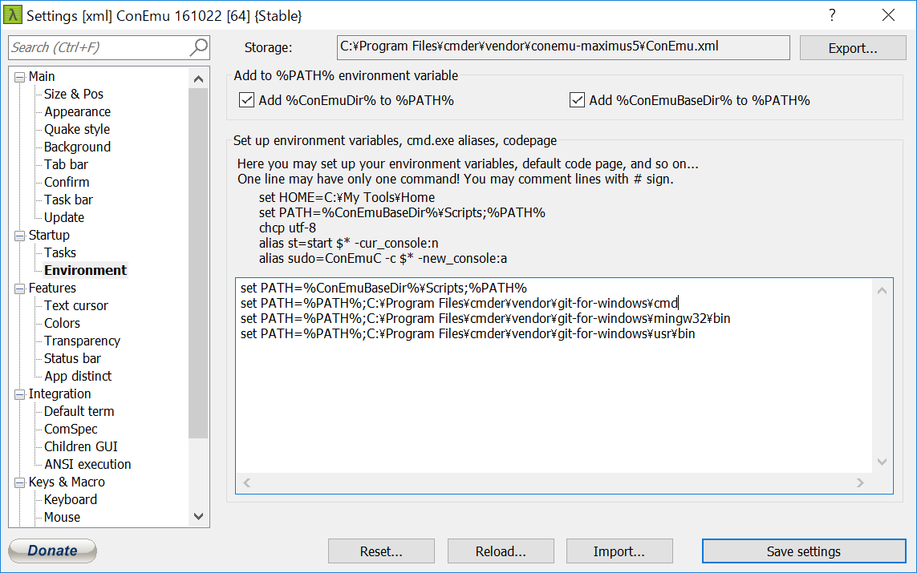Select Transparency settings page
Screen dimensions: 917x573
(x=83, y=341)
